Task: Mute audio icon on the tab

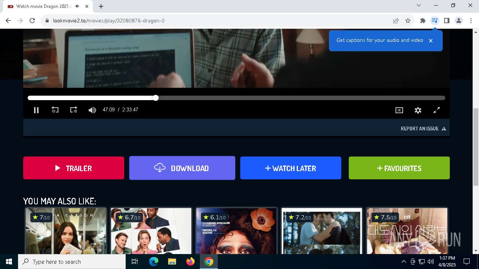Action: coord(77,6)
